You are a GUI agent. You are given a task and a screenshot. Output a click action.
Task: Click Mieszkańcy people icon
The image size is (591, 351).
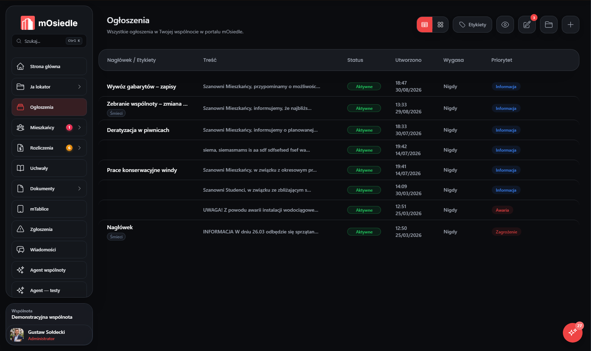click(20, 127)
